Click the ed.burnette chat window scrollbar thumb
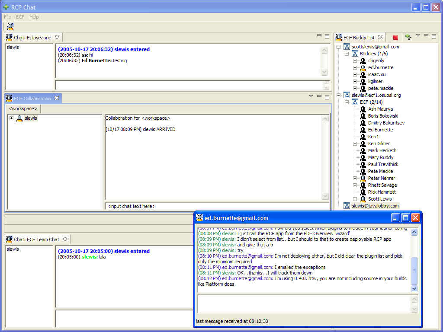Viewport: 443px width, 332px height. [x=414, y=270]
